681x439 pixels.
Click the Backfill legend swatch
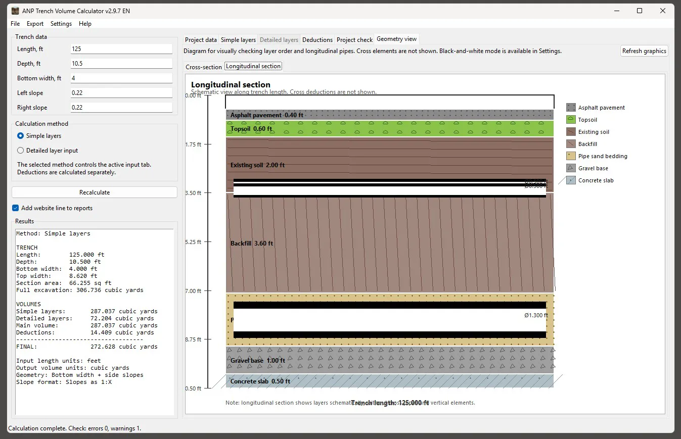pyautogui.click(x=571, y=144)
